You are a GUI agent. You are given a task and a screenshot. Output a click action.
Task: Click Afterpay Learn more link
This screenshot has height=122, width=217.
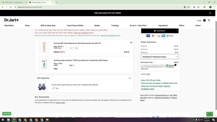(x=144, y=69)
